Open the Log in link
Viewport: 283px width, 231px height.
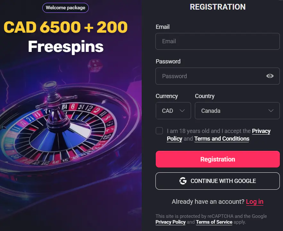(254, 202)
